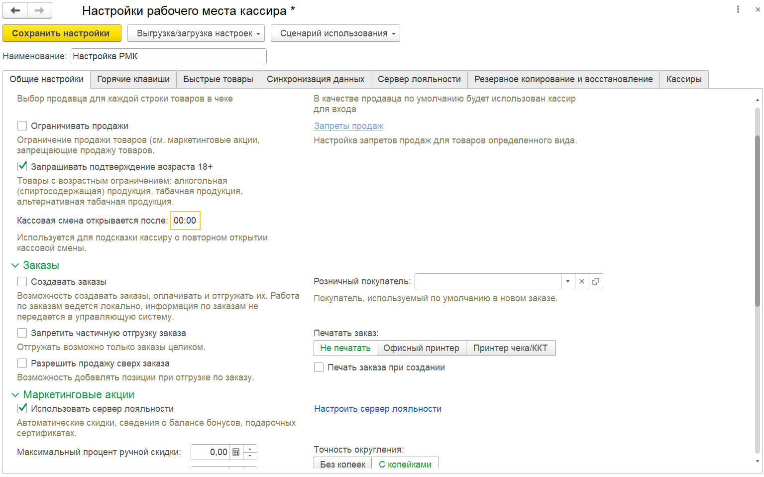Image resolution: width=764 pixels, height=477 pixels.
Task: Enable Создавать заказы checkbox
Action: [22, 282]
